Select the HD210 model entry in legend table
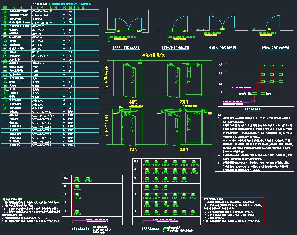The width and height of the screenshot is (297, 235). tap(36, 52)
